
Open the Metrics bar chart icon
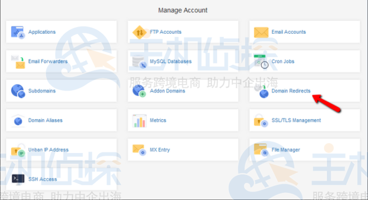point(140,121)
